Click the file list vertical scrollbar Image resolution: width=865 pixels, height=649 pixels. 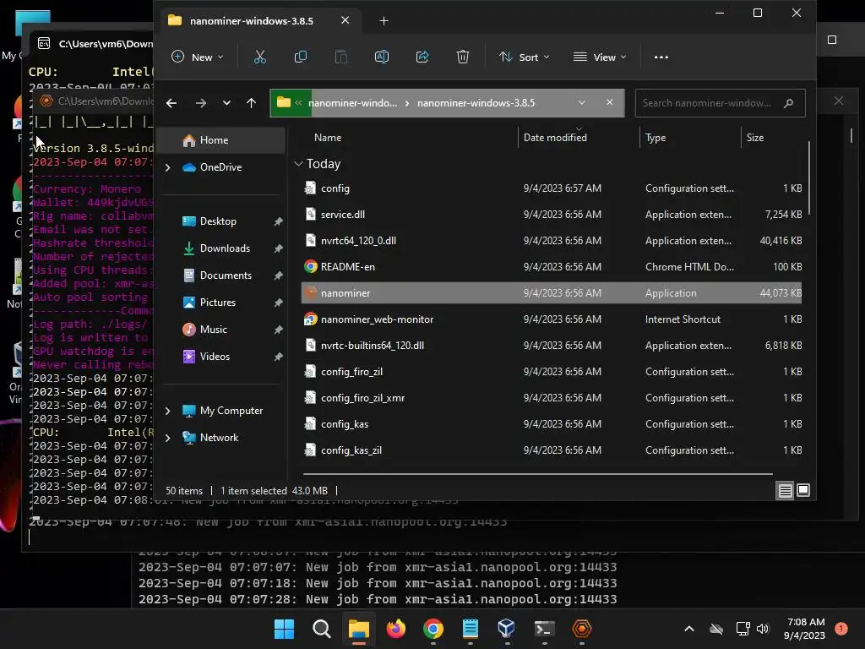pyautogui.click(x=808, y=178)
